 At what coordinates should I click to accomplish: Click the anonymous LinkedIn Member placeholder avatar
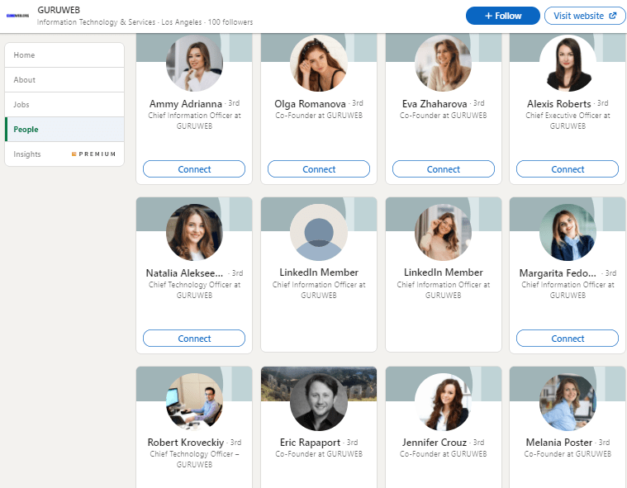(x=318, y=233)
